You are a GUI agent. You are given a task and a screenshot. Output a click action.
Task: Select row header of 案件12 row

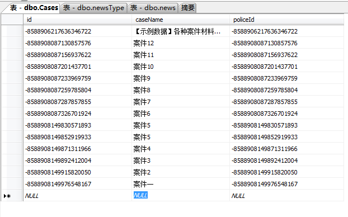[12, 43]
